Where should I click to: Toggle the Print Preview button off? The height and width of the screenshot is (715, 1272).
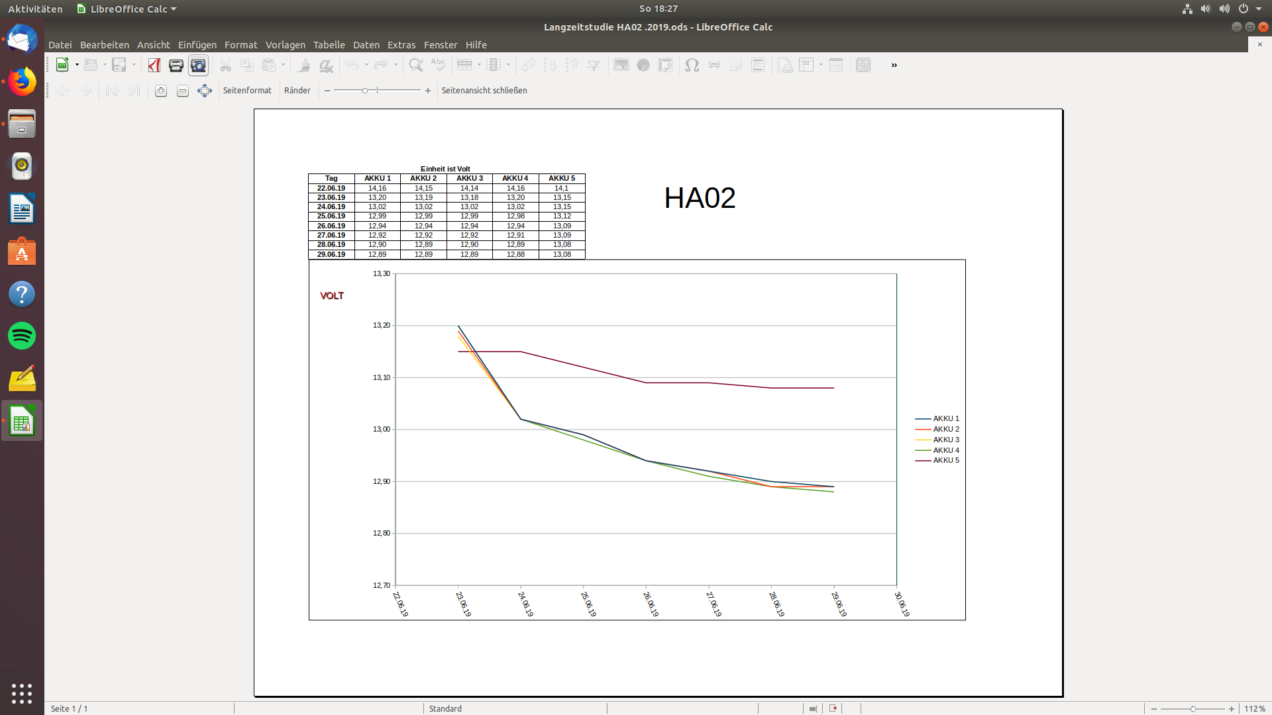pos(198,65)
